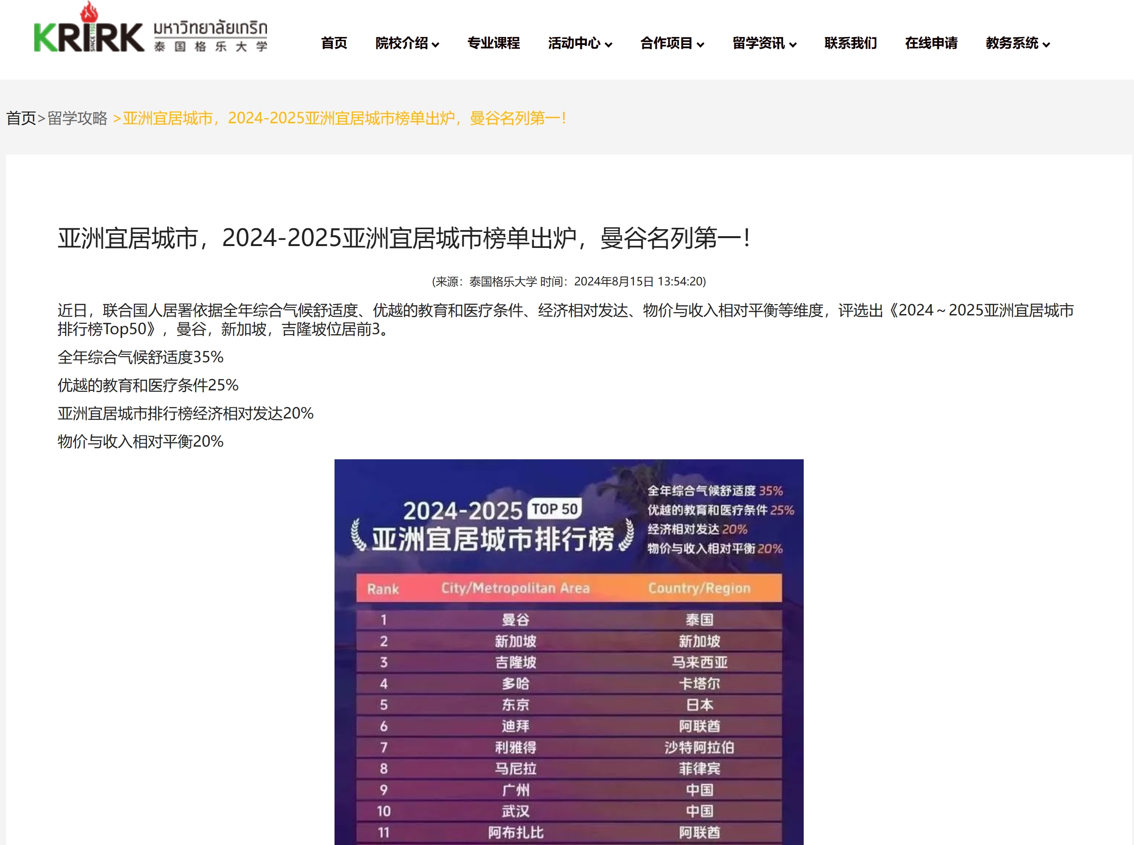This screenshot has height=845, width=1134.
Task: Expand the 活动中心 dropdown menu
Action: pos(575,44)
